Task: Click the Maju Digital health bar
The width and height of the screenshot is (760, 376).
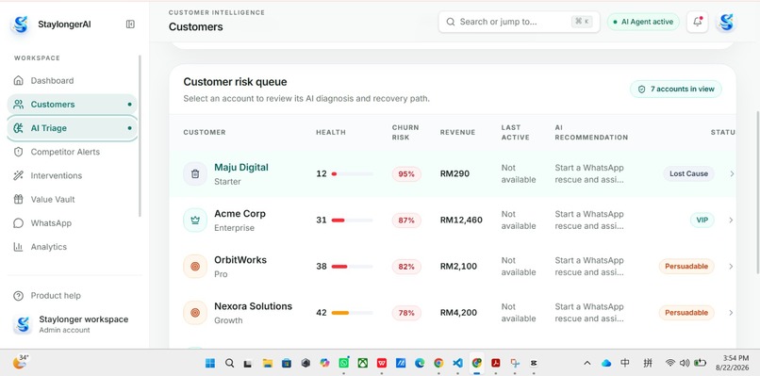Action: pyautogui.click(x=353, y=174)
